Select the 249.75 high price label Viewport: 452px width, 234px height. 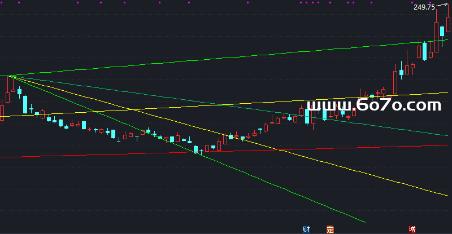click(x=424, y=7)
